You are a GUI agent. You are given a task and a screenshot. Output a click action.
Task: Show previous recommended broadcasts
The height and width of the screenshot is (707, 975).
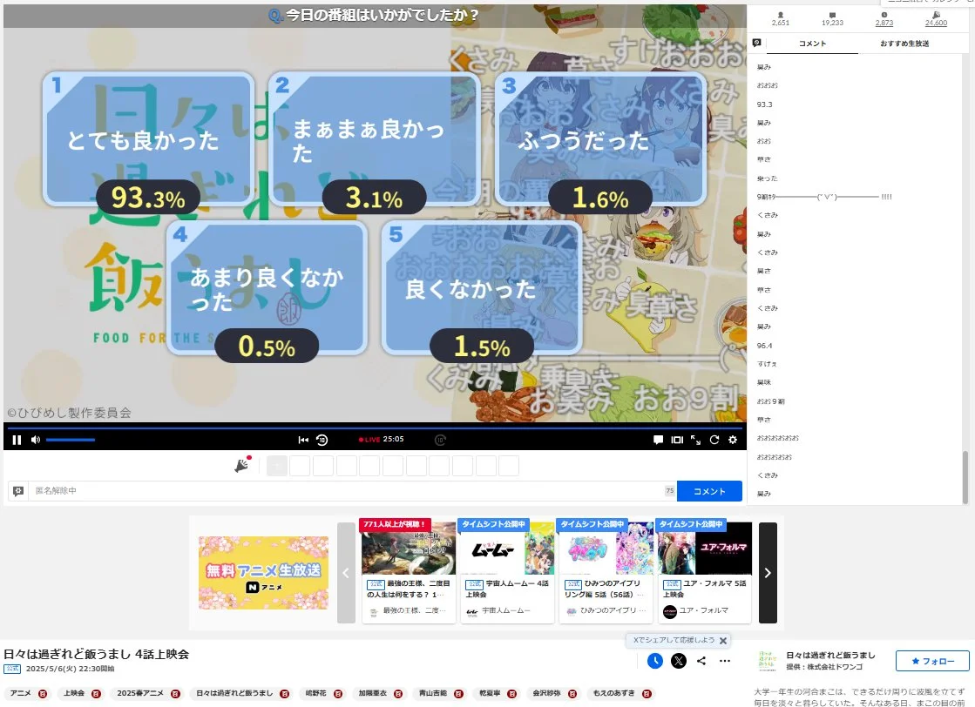tap(346, 573)
